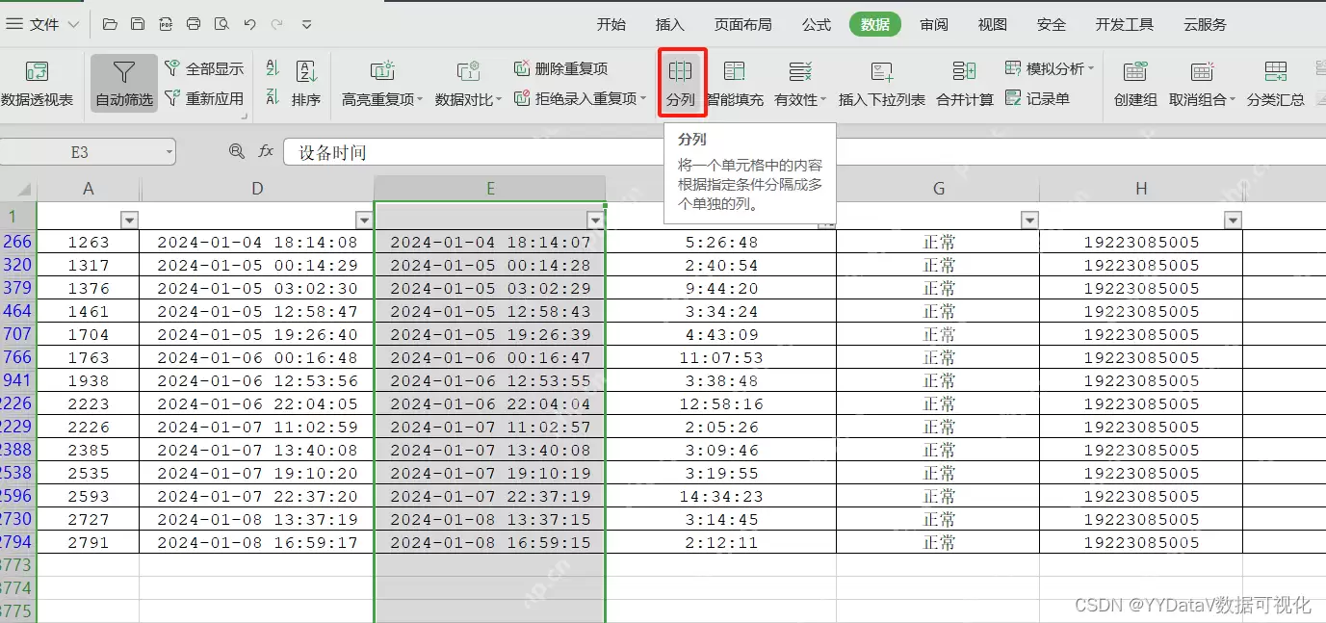
Task: Open the 数据透视表 pivot table tool
Action: (37, 84)
